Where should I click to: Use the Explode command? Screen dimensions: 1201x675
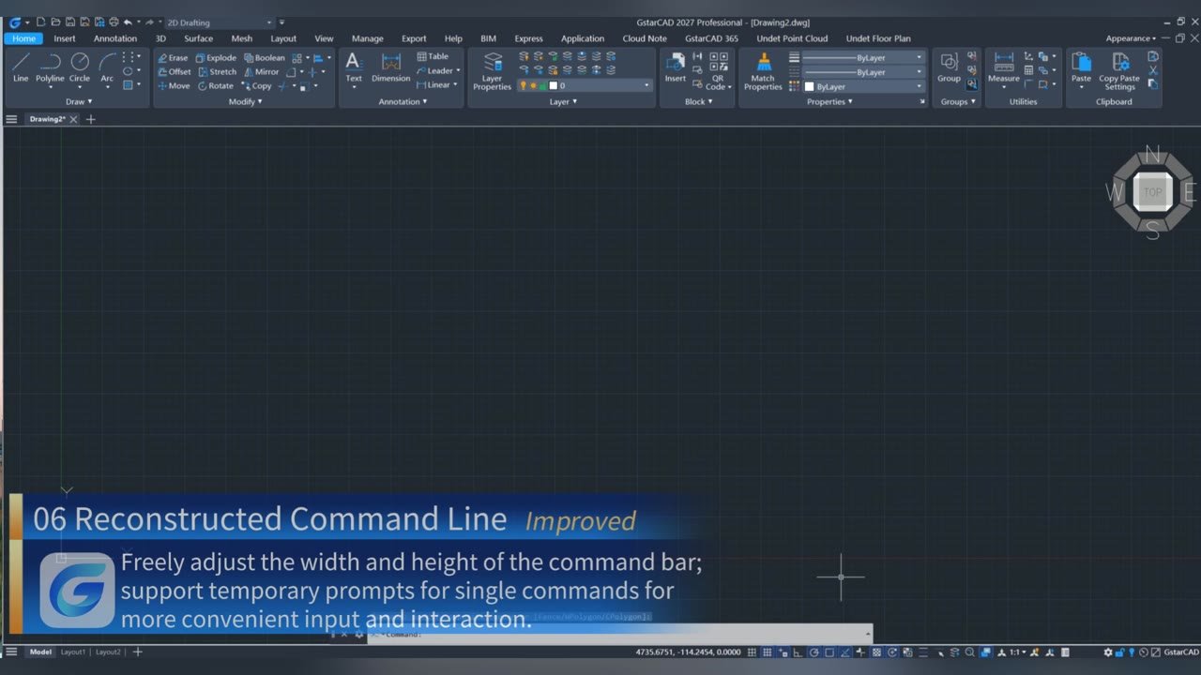(216, 58)
